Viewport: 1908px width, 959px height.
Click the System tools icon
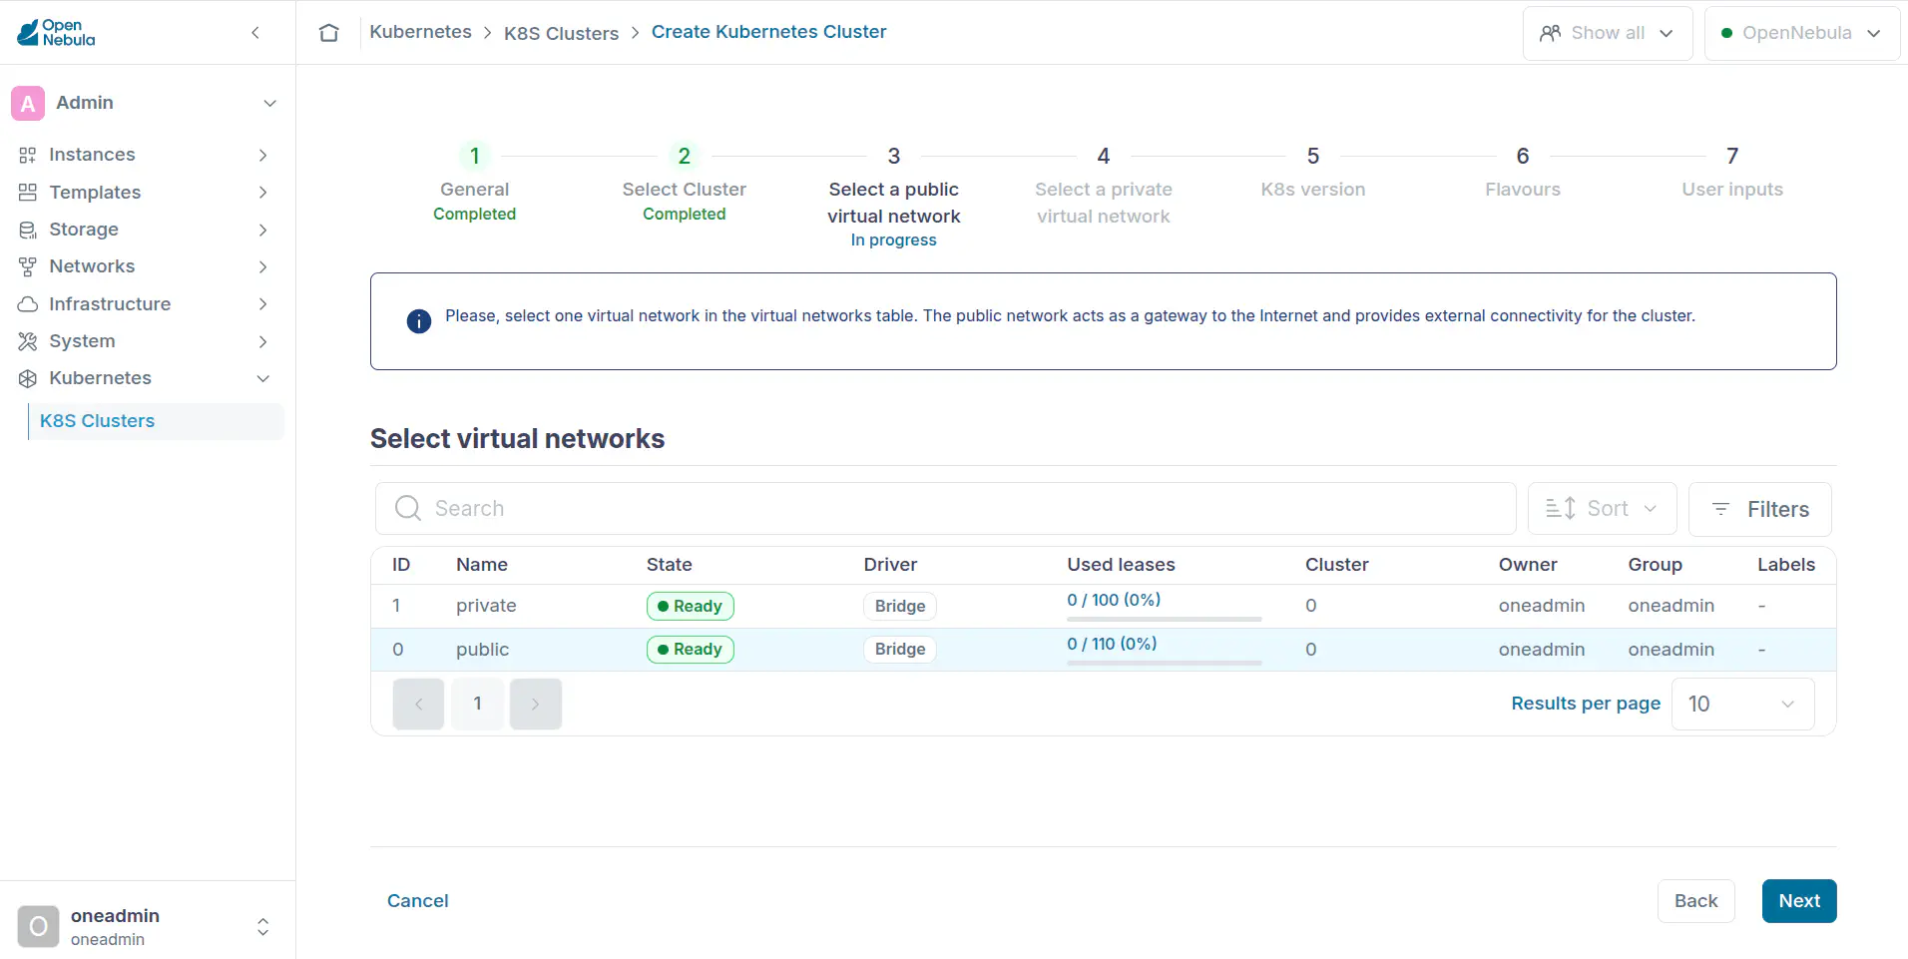point(28,341)
